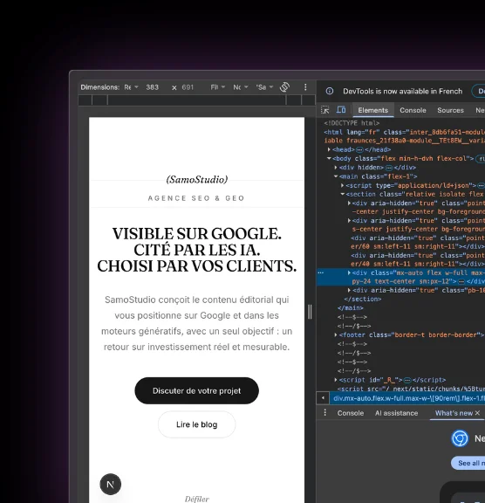Viewport: 485px width, 503px height.
Task: Click the Défiler scroll hint text
Action: pos(196,499)
